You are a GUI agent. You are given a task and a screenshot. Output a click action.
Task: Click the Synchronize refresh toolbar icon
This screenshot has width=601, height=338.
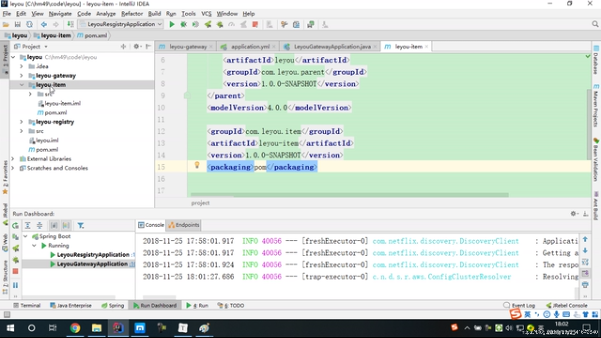pos(29,24)
